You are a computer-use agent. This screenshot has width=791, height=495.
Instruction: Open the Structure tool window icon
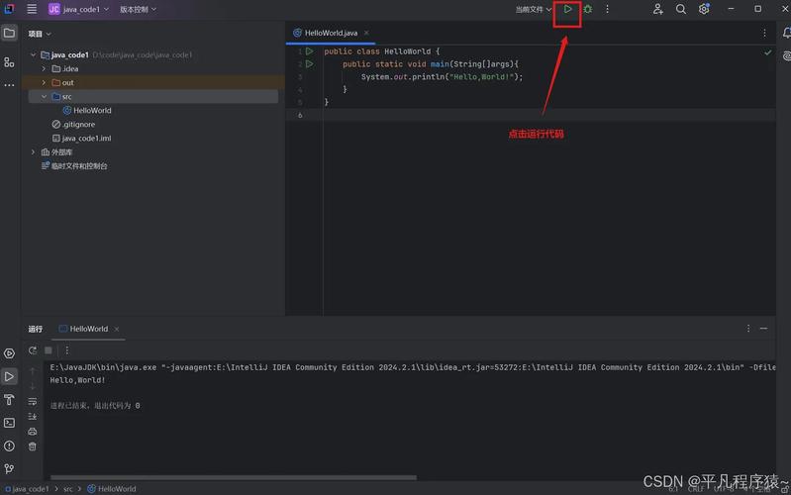[9, 62]
